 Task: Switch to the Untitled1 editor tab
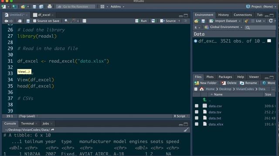click(17, 15)
